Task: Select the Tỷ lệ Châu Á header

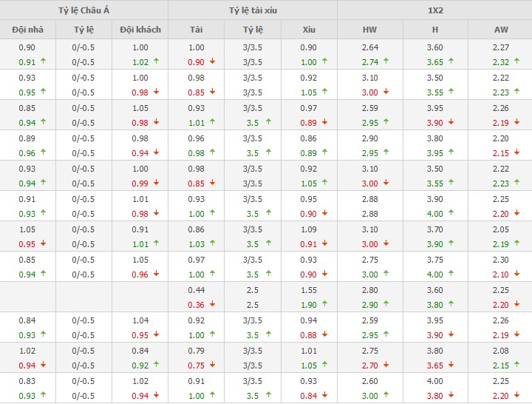Action: point(83,10)
